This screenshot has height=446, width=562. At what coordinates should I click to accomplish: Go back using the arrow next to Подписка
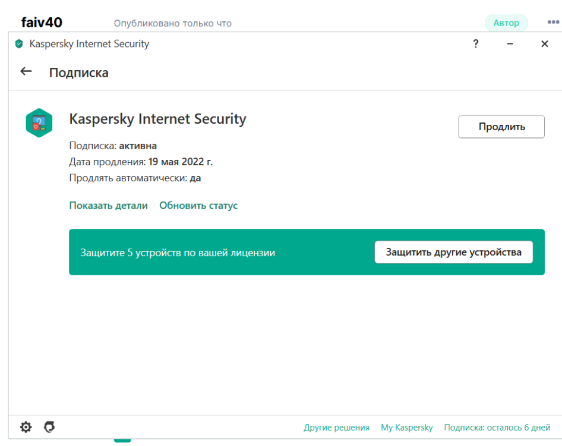pos(26,72)
